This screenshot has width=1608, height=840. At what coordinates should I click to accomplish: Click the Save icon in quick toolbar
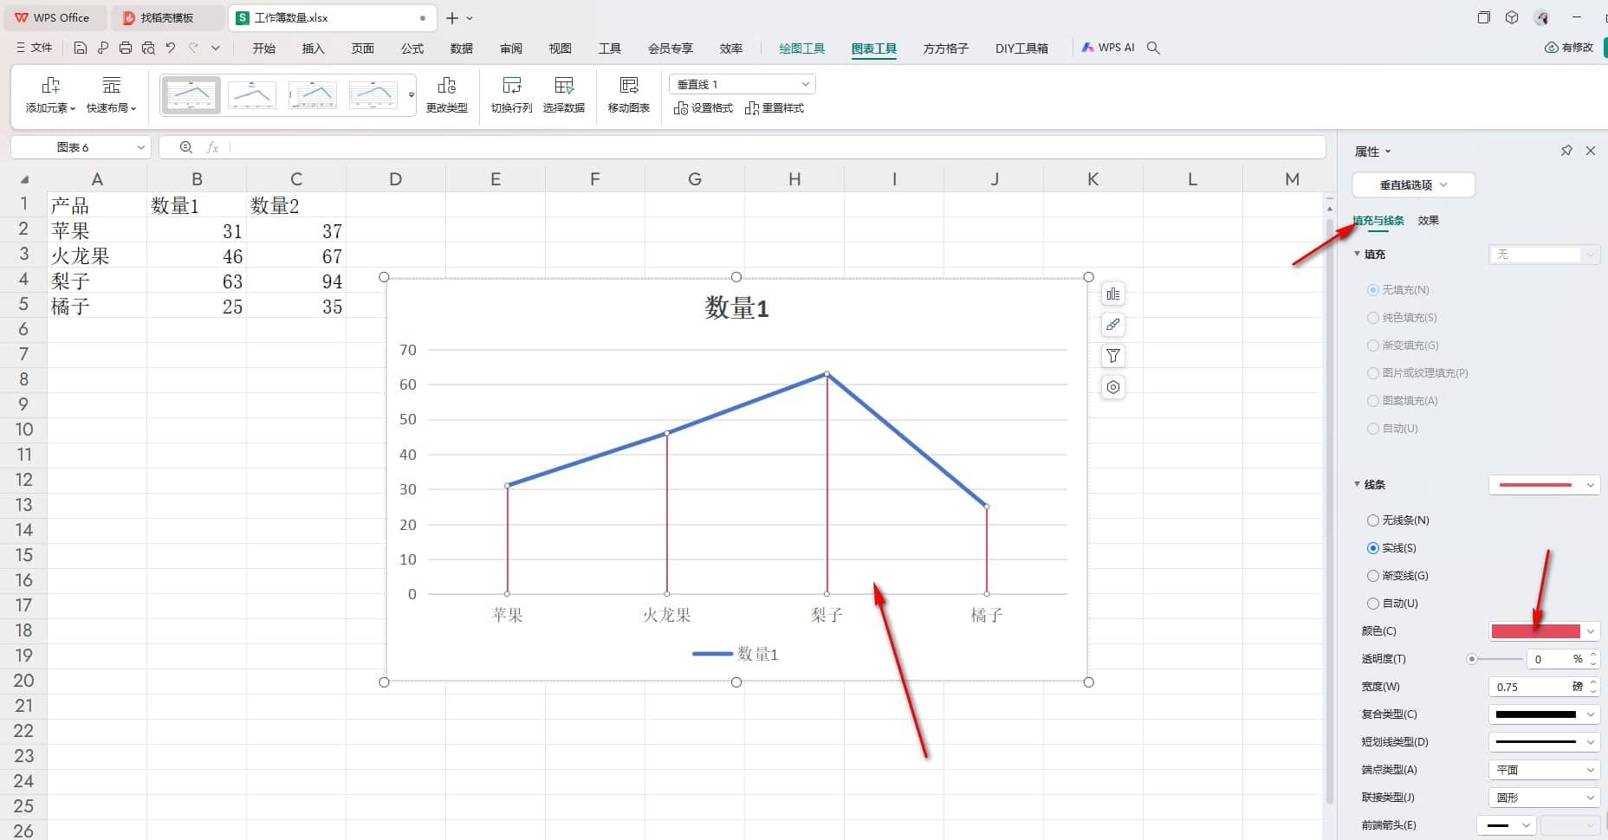(x=80, y=48)
